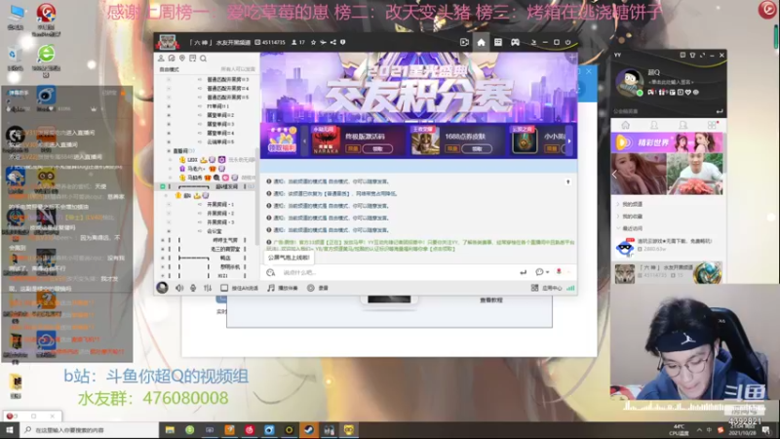Select room 开黑房间-3
Image resolution: width=780 pixels, height=439 pixels.
click(x=220, y=222)
